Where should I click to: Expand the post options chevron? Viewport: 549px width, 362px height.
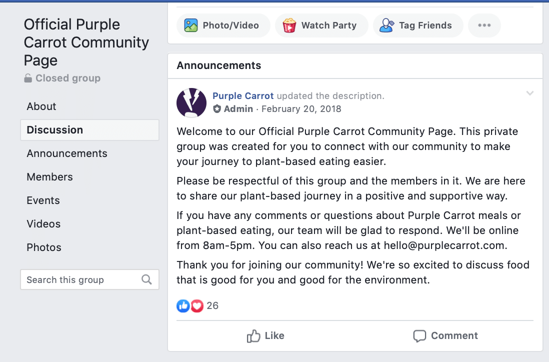tap(529, 93)
